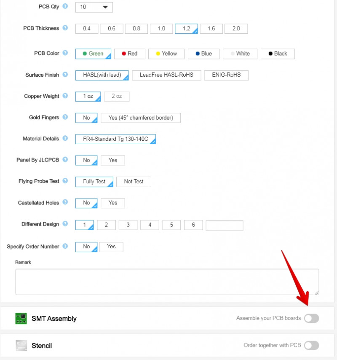Select Yes for Panel By JLCPCB
Screen dimensions: 337x360
tap(112, 160)
